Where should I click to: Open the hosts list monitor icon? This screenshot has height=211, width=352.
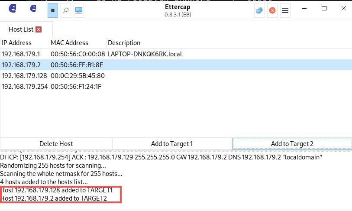click(x=79, y=10)
